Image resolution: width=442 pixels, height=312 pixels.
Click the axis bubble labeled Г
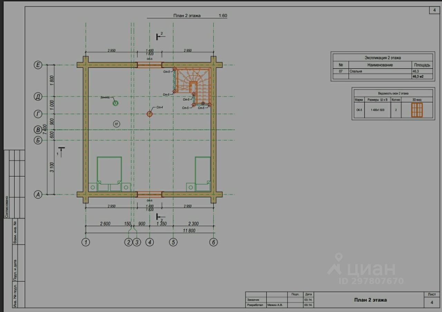(38, 114)
